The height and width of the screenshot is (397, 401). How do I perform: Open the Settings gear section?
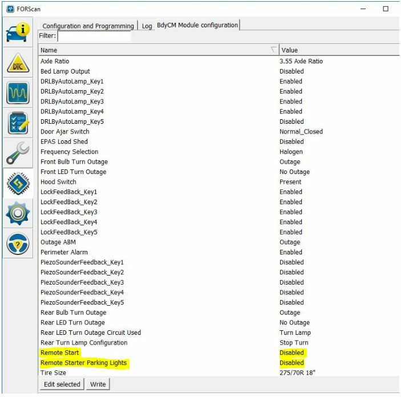coord(18,213)
